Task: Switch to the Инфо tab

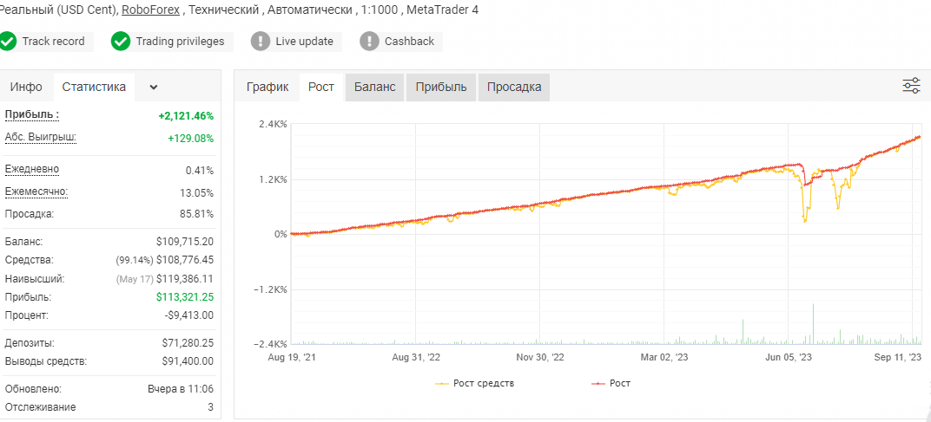Action: click(x=26, y=88)
